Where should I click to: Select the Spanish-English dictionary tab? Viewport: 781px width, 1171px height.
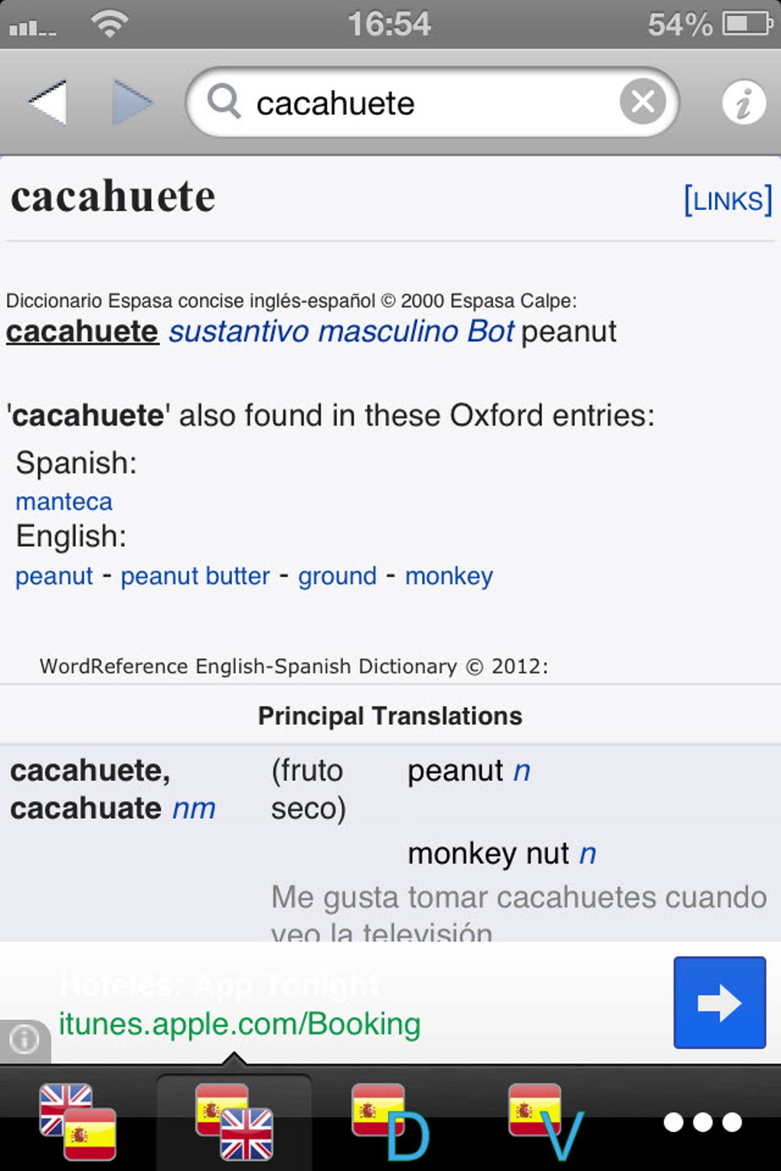(x=234, y=1121)
